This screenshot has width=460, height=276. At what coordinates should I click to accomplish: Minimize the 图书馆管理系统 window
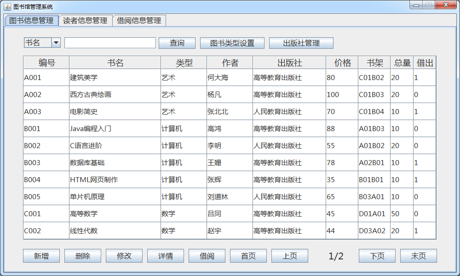pyautogui.click(x=416, y=5)
